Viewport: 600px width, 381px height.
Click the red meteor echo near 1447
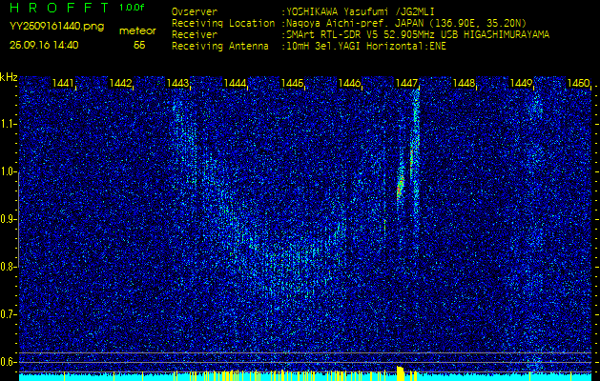401,189
